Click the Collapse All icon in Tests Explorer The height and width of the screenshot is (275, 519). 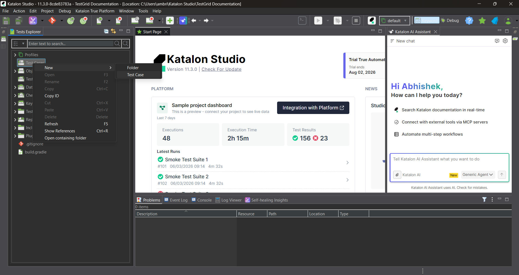[106, 31]
